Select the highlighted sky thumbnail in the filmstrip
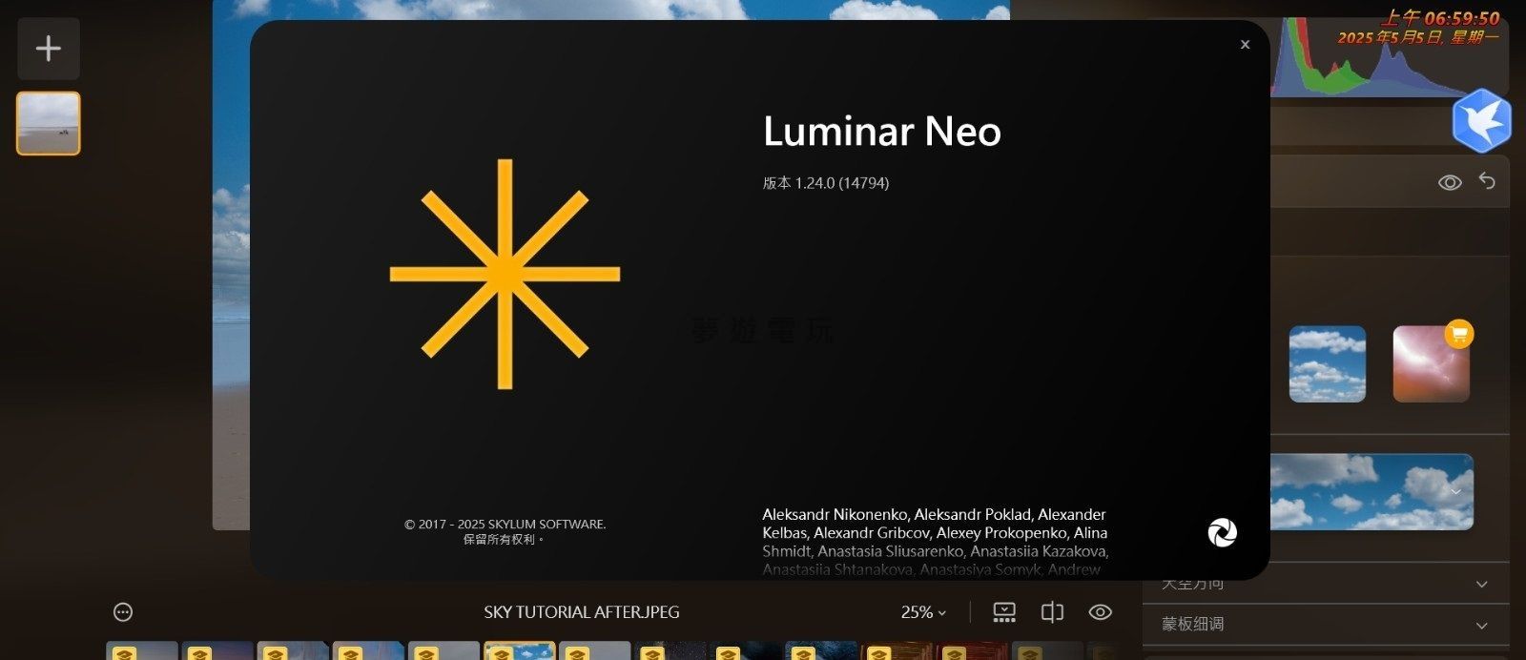 tap(519, 650)
